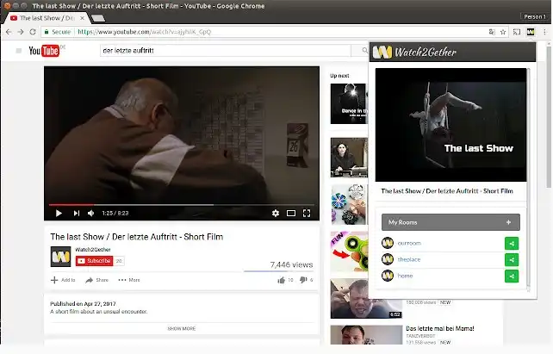Dislike the video with thumbs down
The width and height of the screenshot is (553, 354).
303,280
